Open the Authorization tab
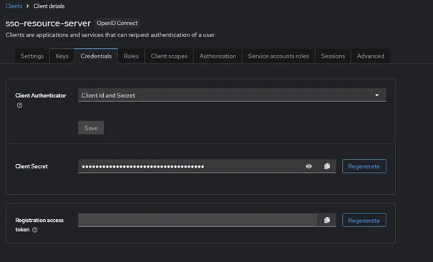This screenshot has width=433, height=262. click(x=218, y=56)
